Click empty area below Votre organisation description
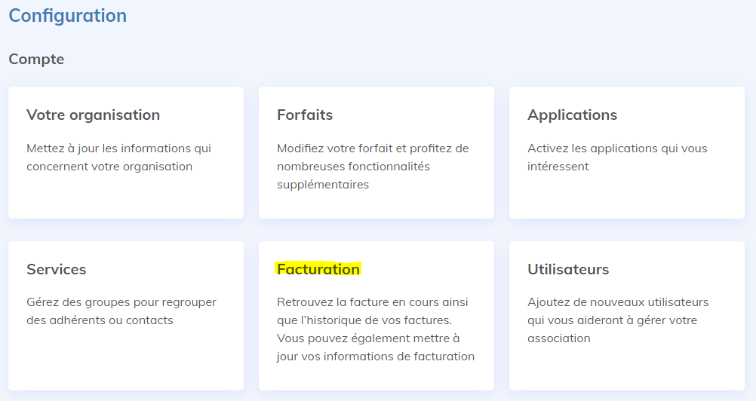This screenshot has width=756, height=401. pos(125,197)
